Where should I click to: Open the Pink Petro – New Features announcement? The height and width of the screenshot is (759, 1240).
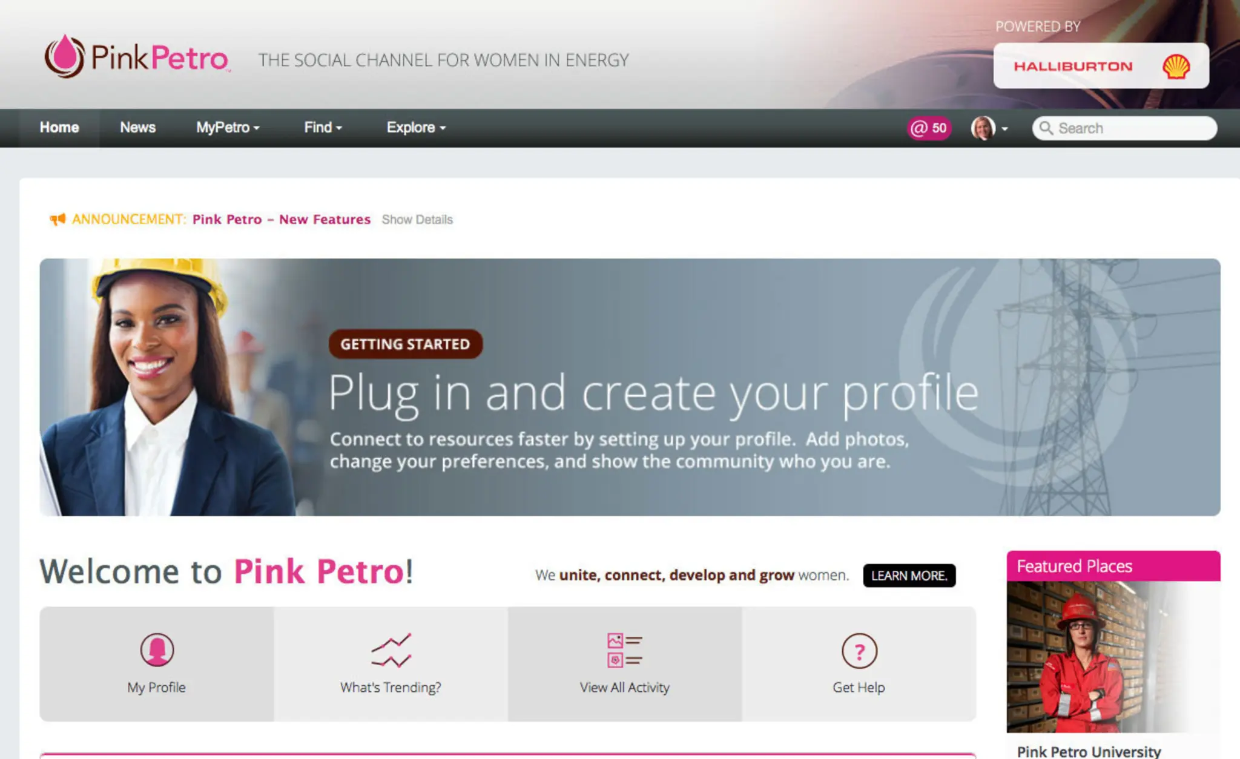(x=282, y=219)
